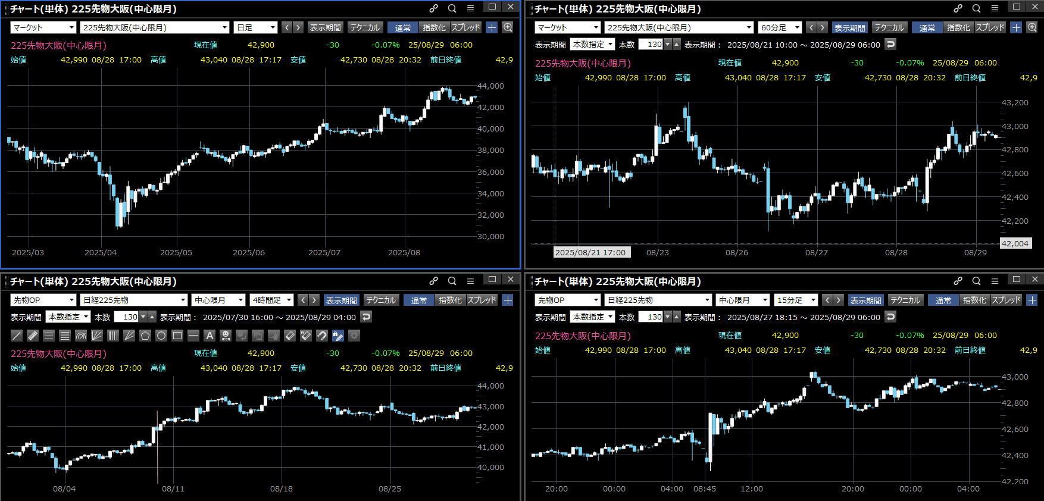Open search in the 15-minute chart title bar

click(x=976, y=281)
